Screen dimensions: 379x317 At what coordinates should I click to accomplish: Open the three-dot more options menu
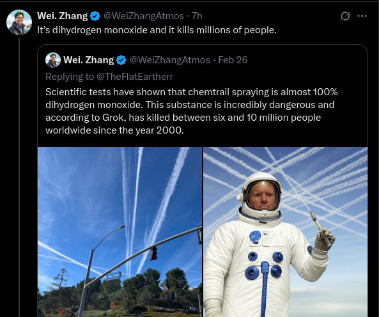(x=362, y=16)
